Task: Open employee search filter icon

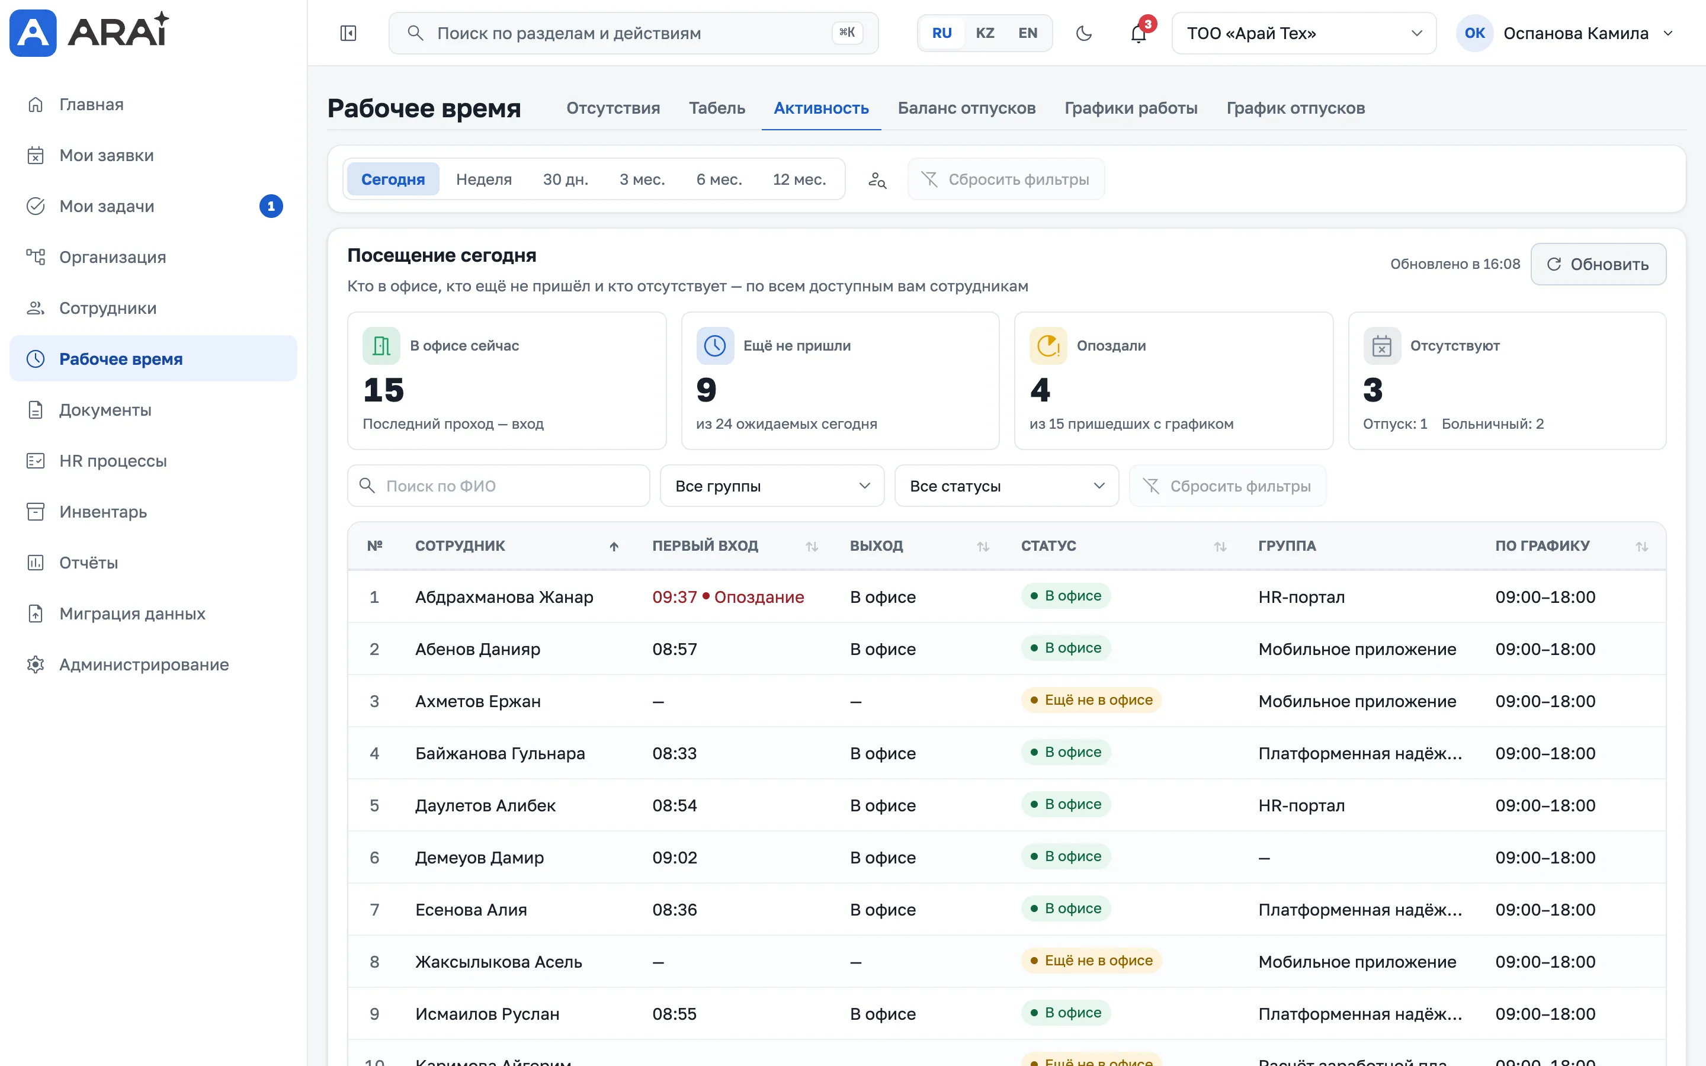Action: pyautogui.click(x=877, y=180)
